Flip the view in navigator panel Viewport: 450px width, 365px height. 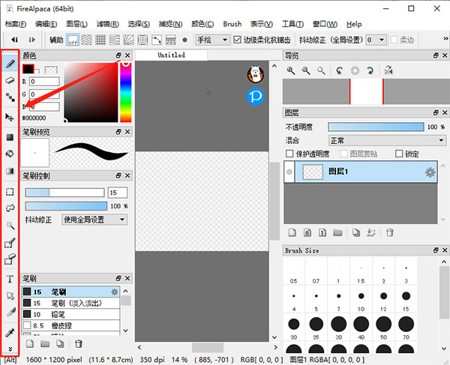click(x=388, y=70)
